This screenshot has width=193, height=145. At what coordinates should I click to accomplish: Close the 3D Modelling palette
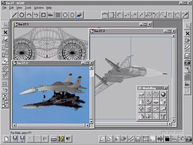(x=165, y=88)
